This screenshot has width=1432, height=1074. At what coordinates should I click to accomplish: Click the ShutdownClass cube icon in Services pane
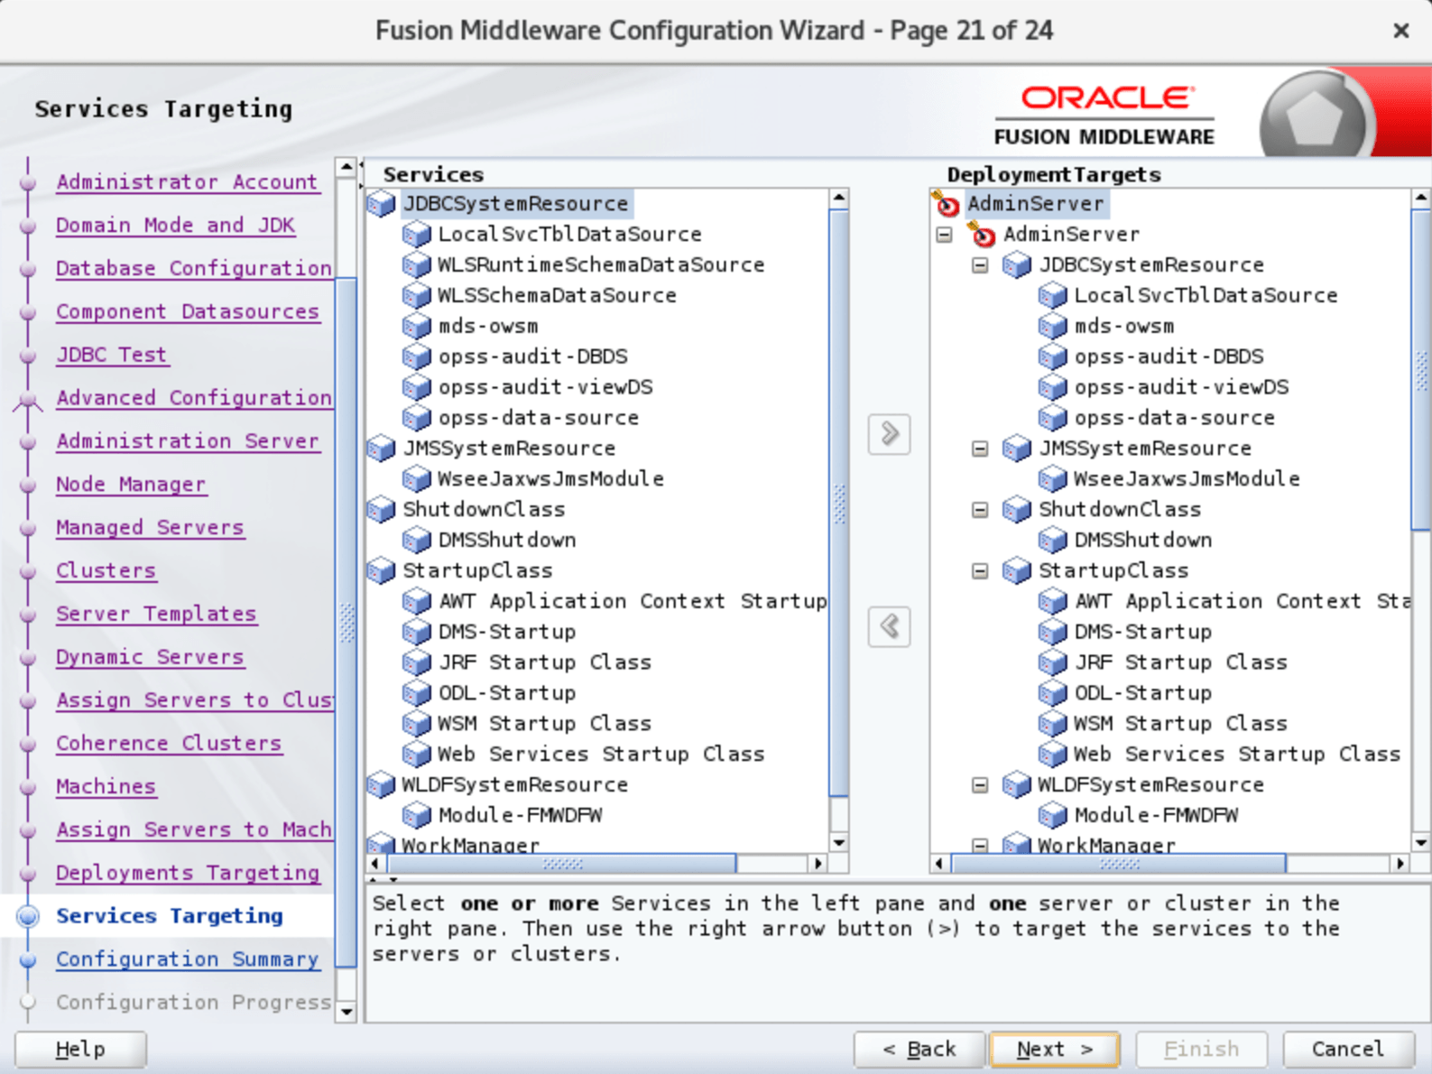point(382,510)
